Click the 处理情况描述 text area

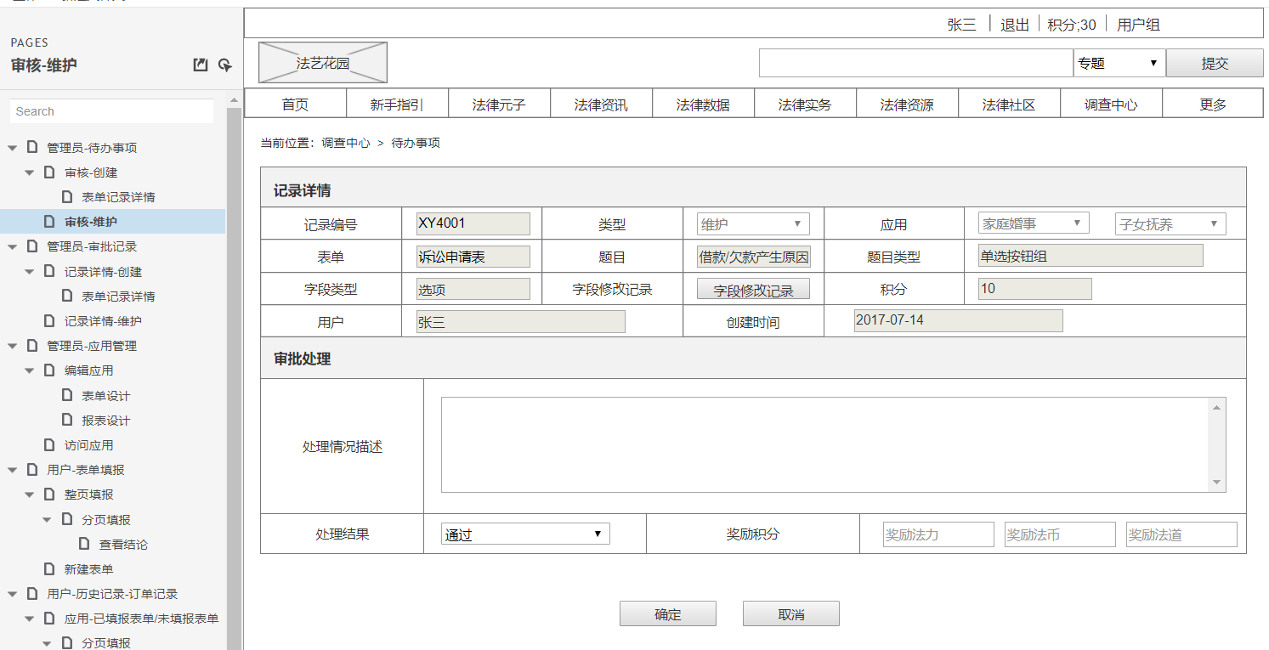[834, 444]
